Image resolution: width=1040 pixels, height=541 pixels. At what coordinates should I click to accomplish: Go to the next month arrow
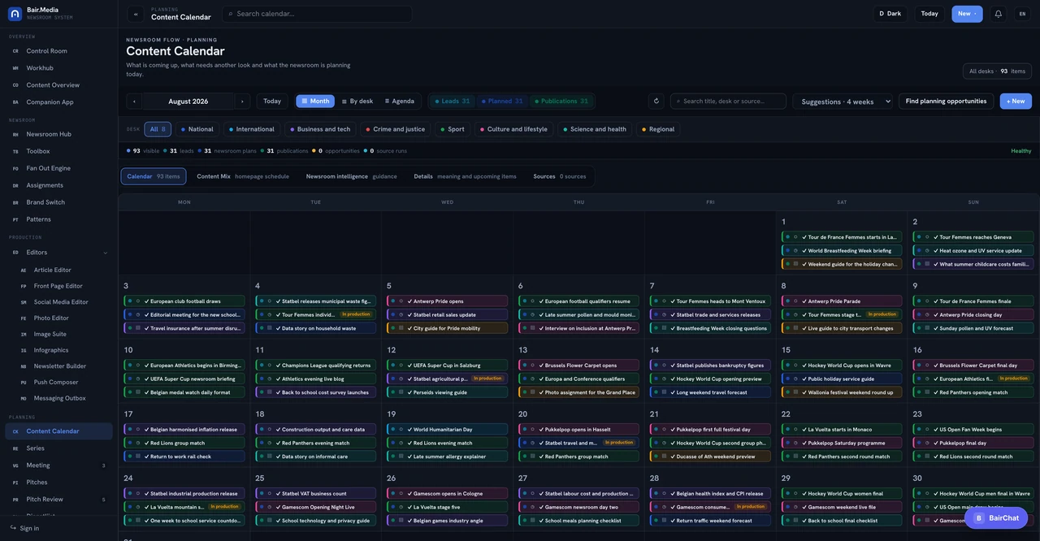click(241, 102)
